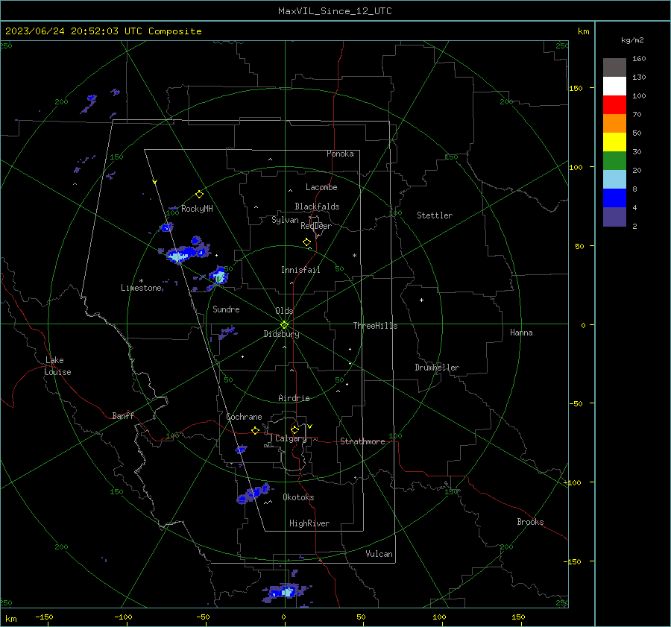The height and width of the screenshot is (627, 671).
Task: Click the yellow diamond marker near Cochrane
Action: [x=256, y=430]
